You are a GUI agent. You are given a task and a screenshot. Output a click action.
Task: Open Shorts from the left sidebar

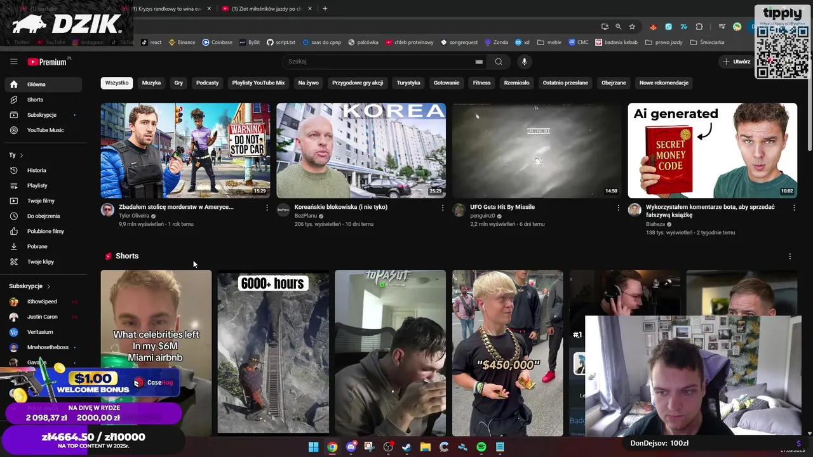point(43,100)
